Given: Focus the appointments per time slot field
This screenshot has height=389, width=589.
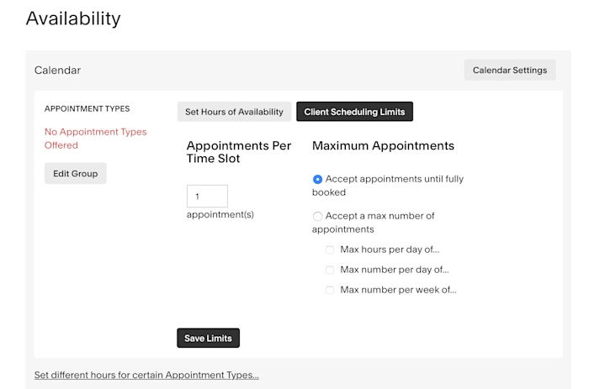Looking at the screenshot, I should [x=207, y=197].
